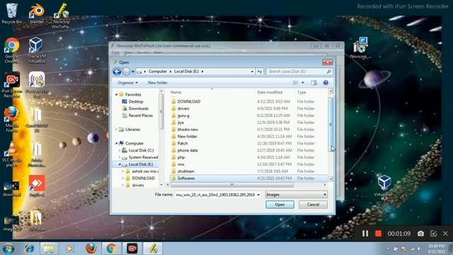This screenshot has width=453, height=255.
Task: Open the Google Chrome desktop icon
Action: pyautogui.click(x=11, y=50)
